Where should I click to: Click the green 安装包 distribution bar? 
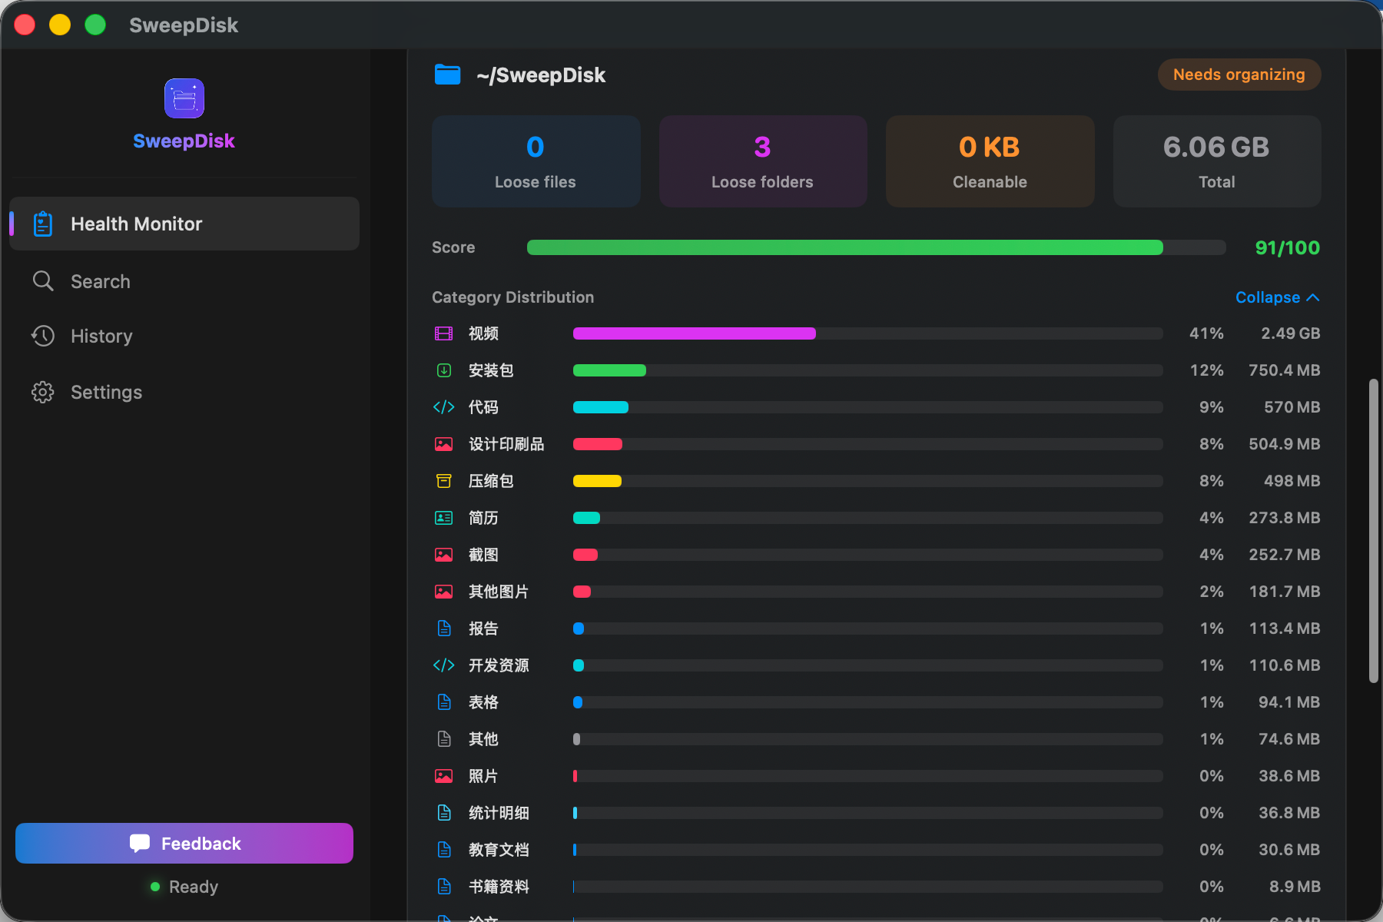(609, 370)
